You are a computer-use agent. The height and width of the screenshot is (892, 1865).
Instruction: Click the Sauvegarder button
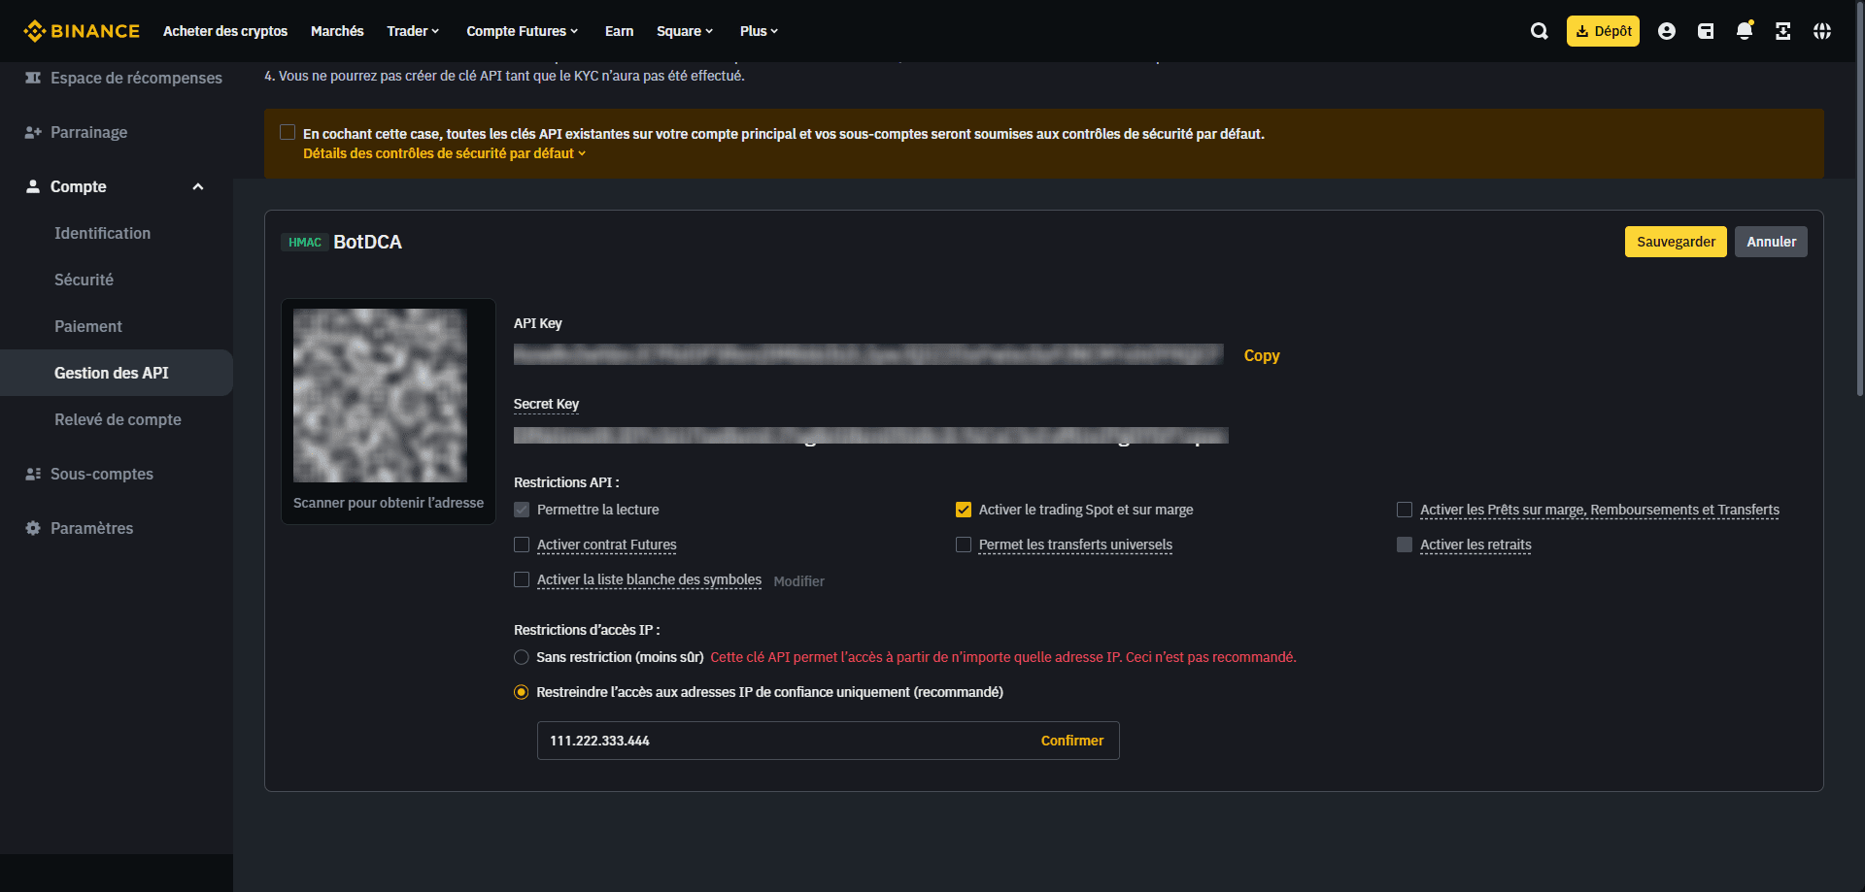pos(1676,242)
